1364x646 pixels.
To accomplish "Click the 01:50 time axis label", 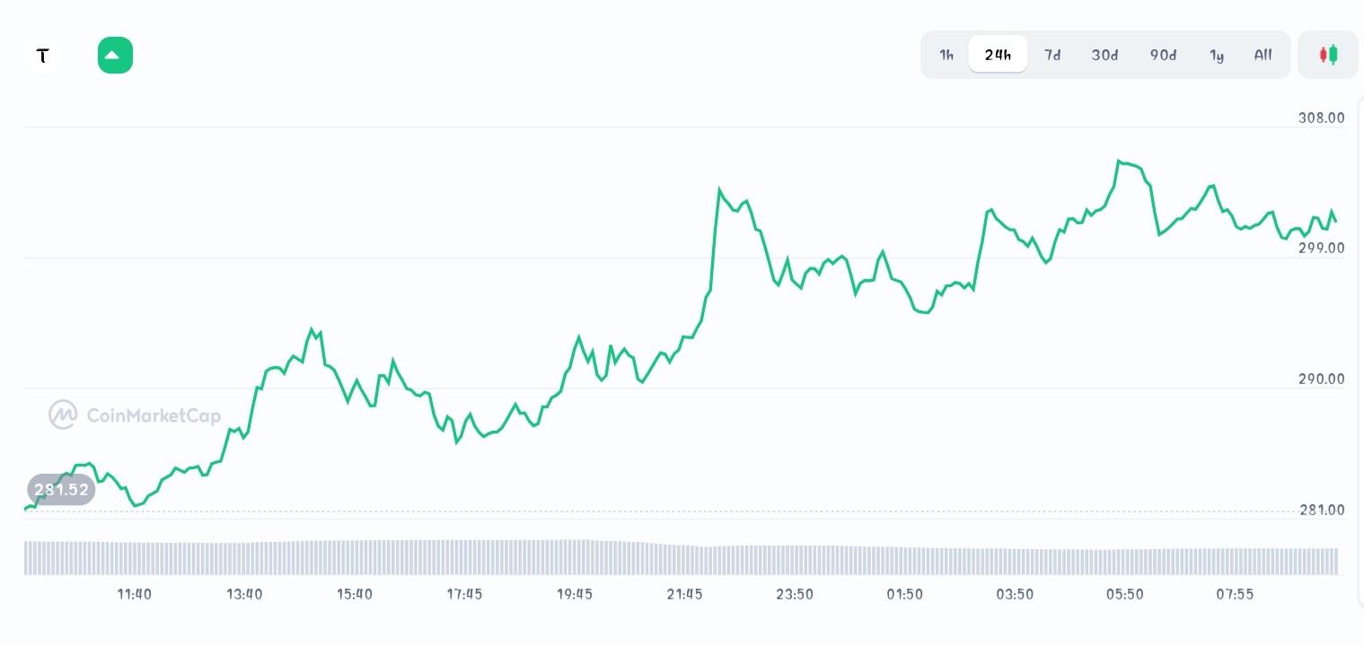I will click(x=904, y=594).
